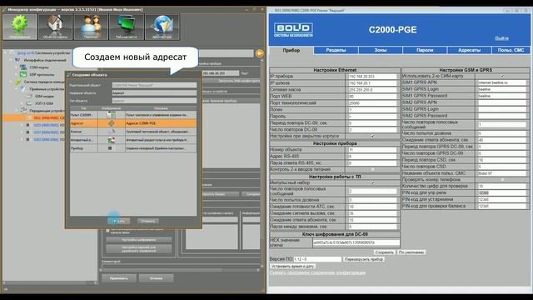This screenshot has width=533, height=300.
Task: Toggle 'Импульсный набор' checkbox
Action: (372, 182)
